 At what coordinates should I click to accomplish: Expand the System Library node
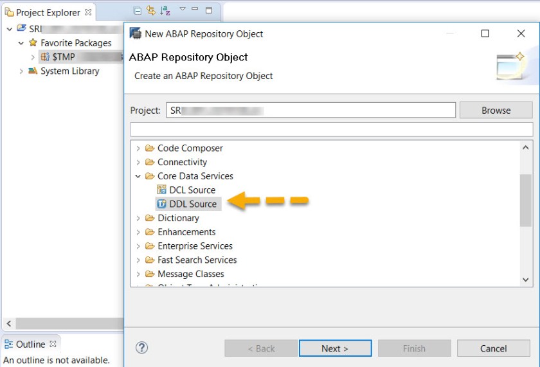[21, 71]
